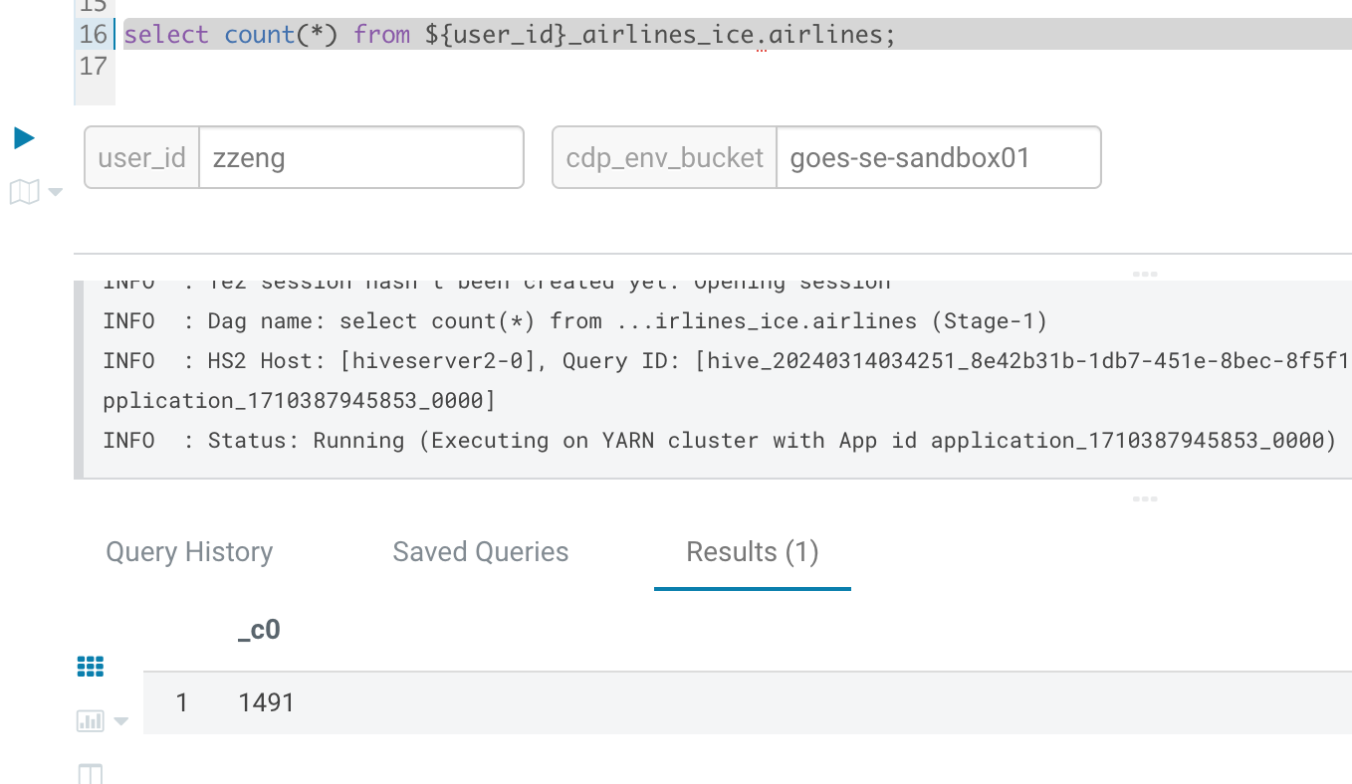Select the _c0 column header
Screen dimensions: 1352x784
point(259,629)
